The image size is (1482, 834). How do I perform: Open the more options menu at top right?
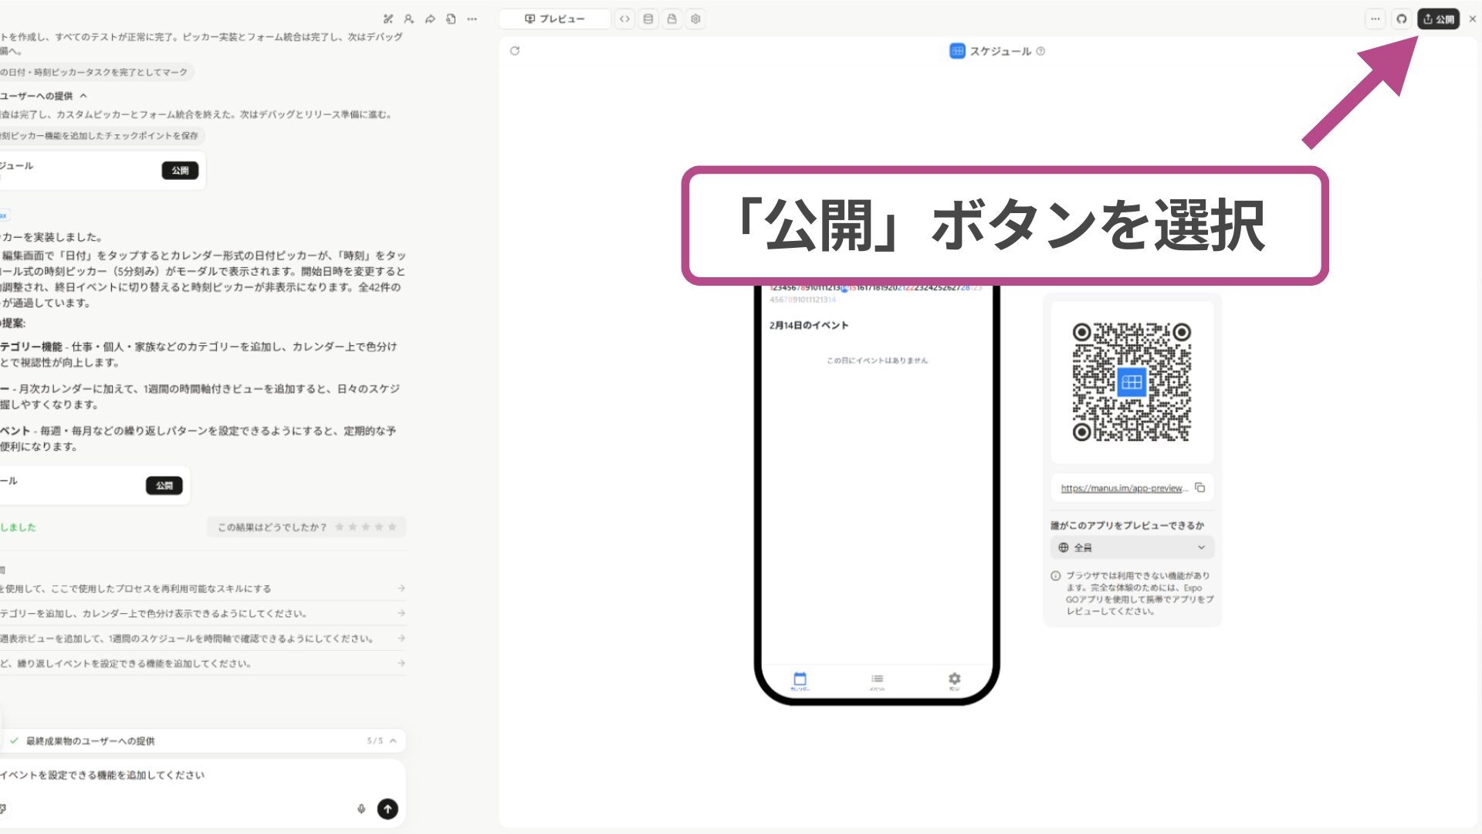(1375, 19)
